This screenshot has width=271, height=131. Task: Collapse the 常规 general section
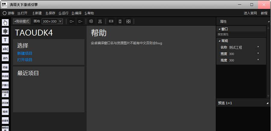pyautogui.click(x=220, y=41)
